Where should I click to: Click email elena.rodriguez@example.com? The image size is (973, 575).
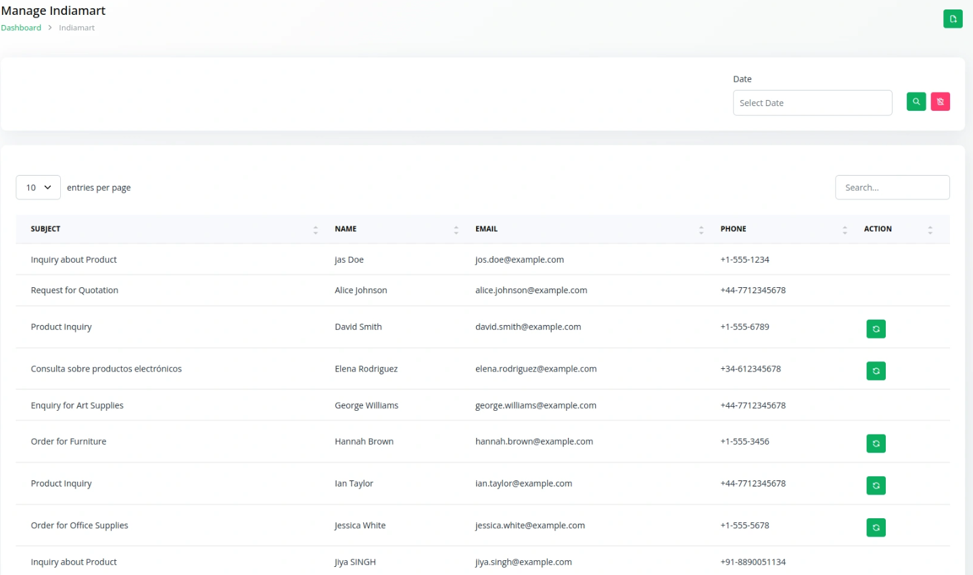(x=536, y=369)
